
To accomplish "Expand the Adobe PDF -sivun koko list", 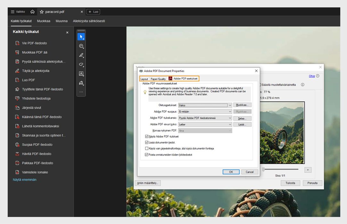I will tap(229, 124).
